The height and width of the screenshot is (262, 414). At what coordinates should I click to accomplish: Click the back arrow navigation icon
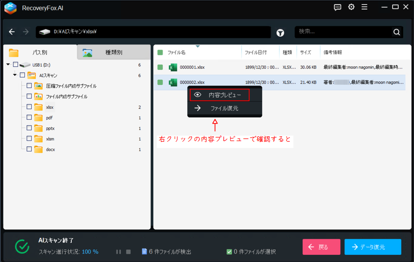pyautogui.click(x=12, y=32)
